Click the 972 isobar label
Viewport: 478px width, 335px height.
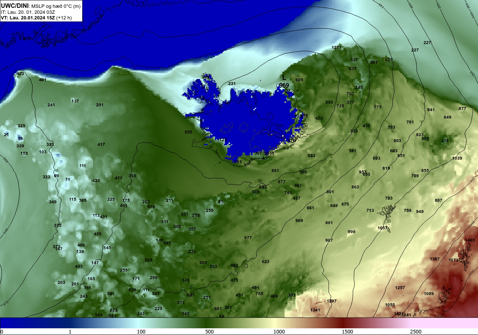pos(6,303)
